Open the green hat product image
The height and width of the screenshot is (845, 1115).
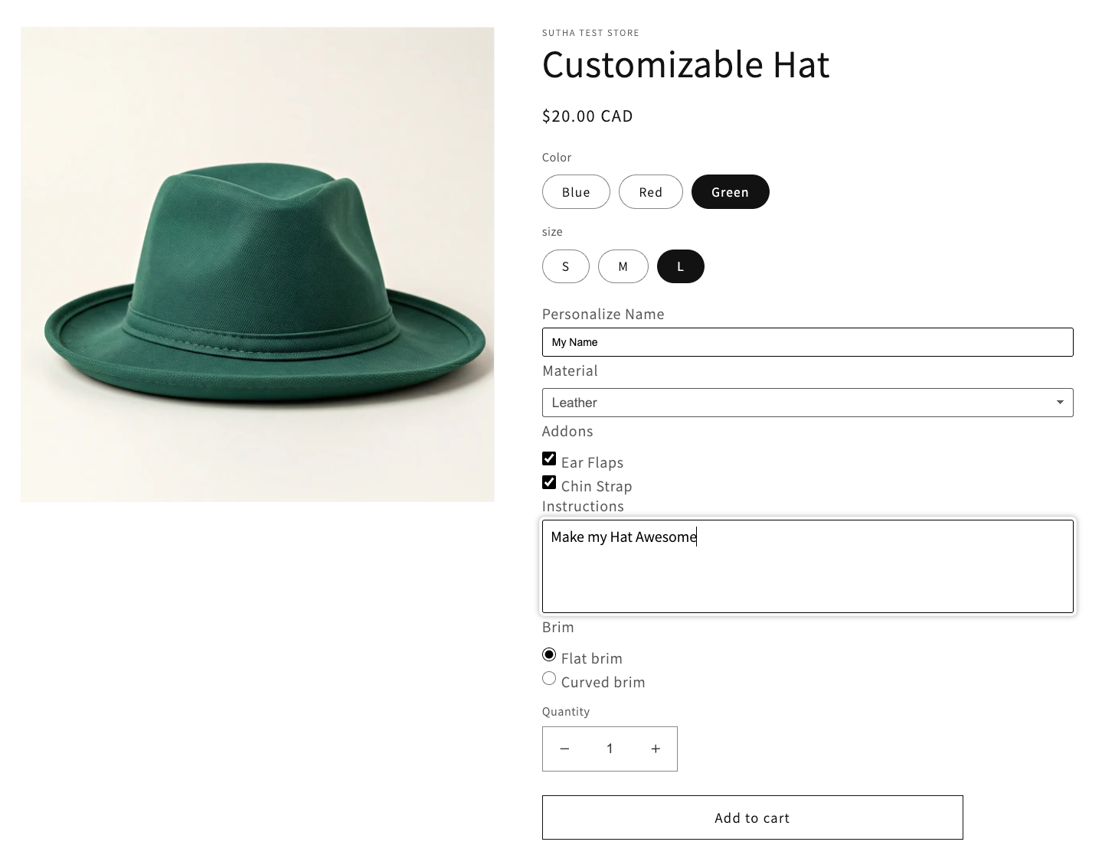[257, 265]
